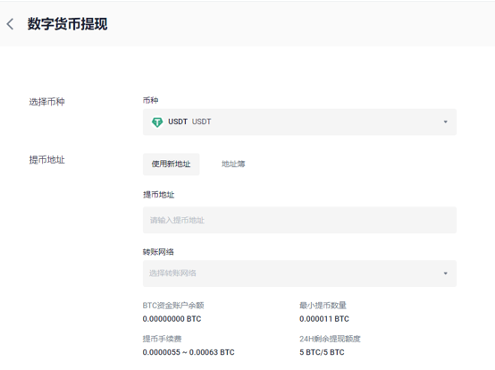Select the 使用新地址 tab

pyautogui.click(x=171, y=164)
